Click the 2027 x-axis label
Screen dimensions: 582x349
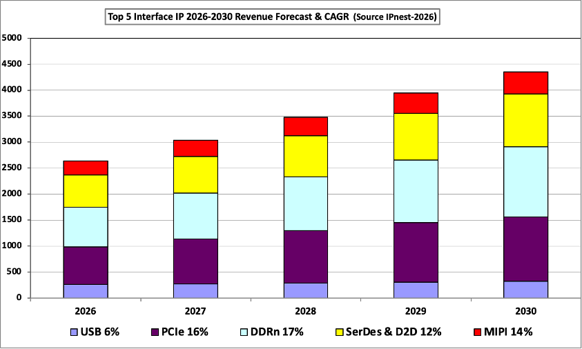point(195,311)
